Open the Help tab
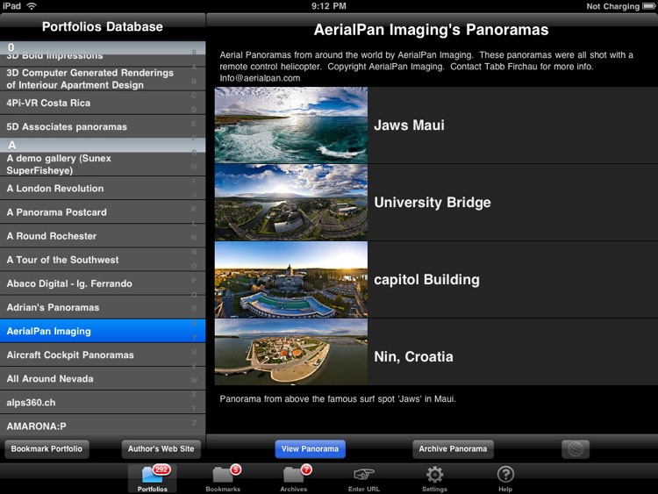Screen dimensions: 658x494 click(505, 478)
